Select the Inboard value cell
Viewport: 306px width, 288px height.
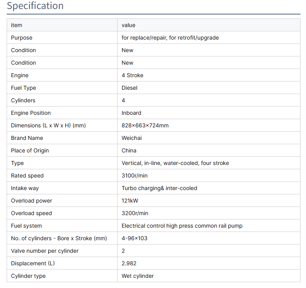click(x=131, y=113)
